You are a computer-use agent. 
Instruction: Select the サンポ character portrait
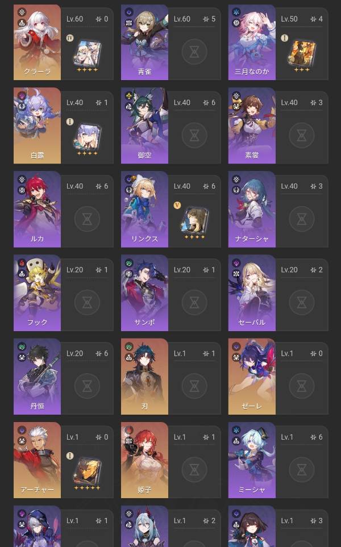tap(144, 293)
